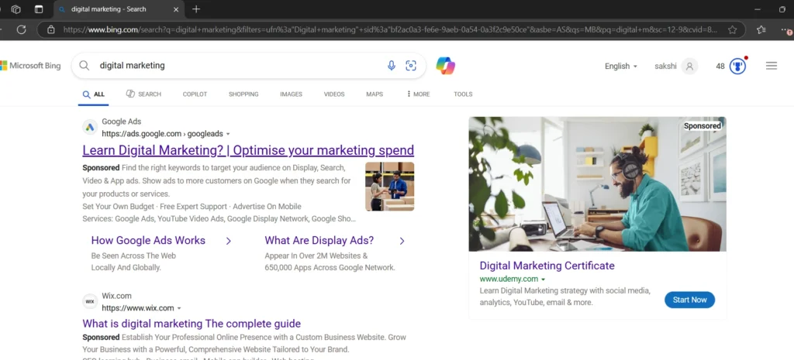Open Learn Digital Marketing ad link
794x360 pixels.
click(x=248, y=150)
